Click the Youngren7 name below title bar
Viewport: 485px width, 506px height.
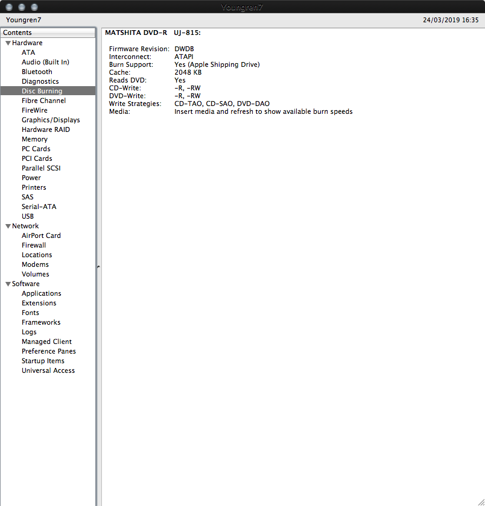[x=24, y=20]
